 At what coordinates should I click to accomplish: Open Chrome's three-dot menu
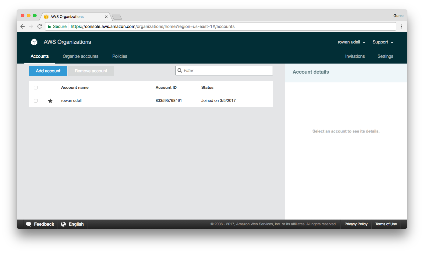[x=401, y=26]
